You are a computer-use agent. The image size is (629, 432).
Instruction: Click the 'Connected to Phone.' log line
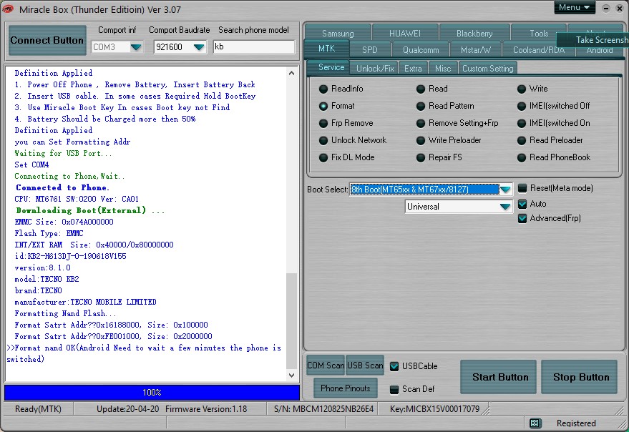(62, 187)
